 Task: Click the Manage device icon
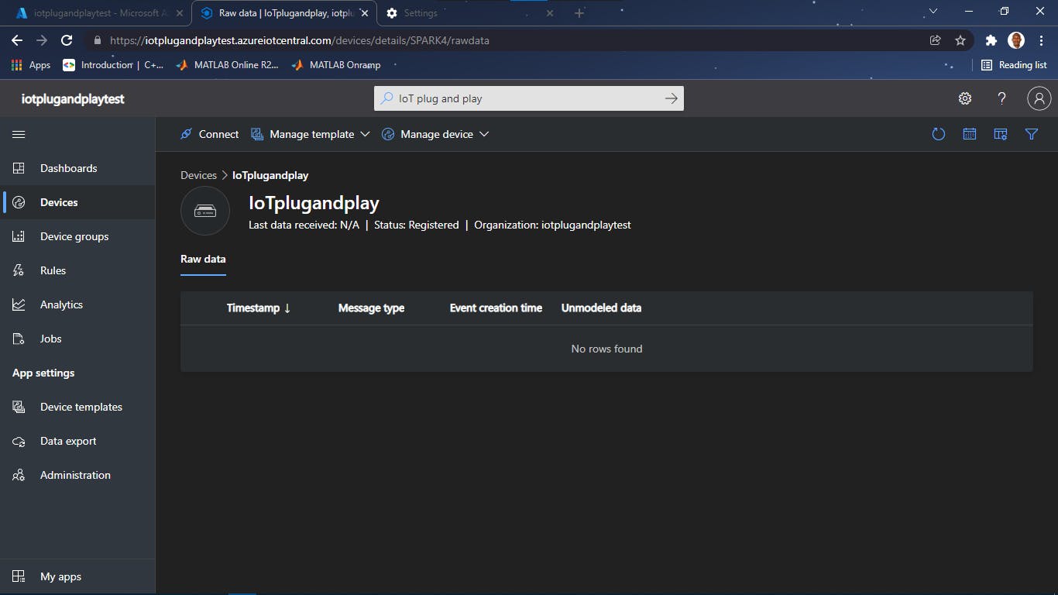[388, 134]
